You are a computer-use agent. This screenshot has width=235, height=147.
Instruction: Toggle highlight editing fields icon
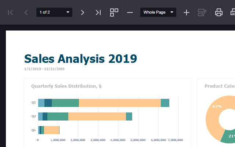202,12
